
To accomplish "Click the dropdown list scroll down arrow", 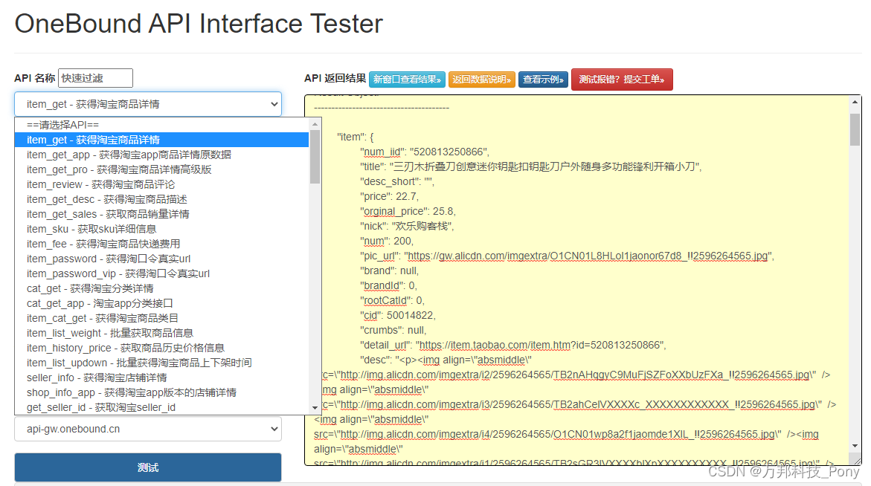I will click(x=315, y=408).
